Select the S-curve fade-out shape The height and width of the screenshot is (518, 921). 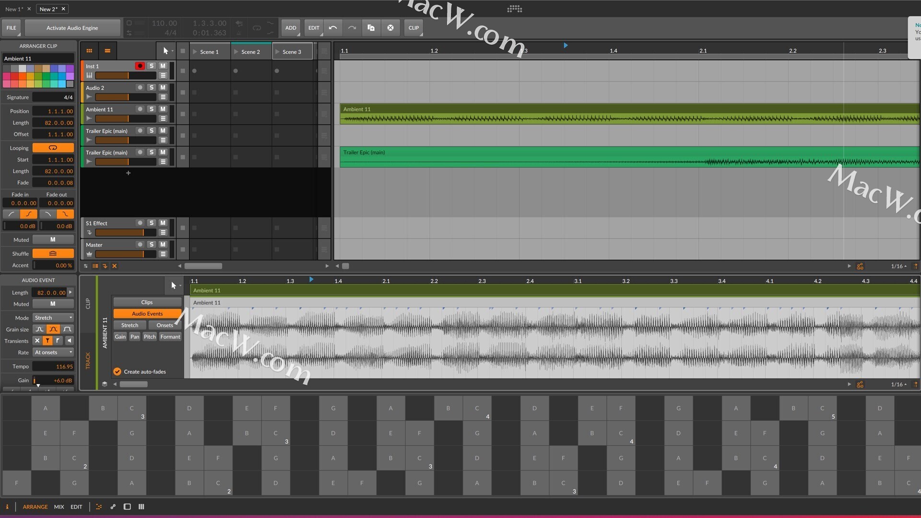[x=66, y=214]
